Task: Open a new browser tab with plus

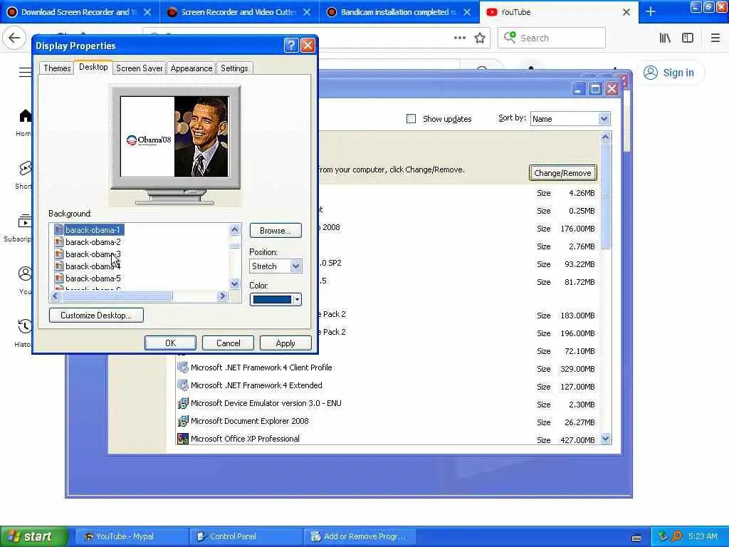Action: (651, 12)
